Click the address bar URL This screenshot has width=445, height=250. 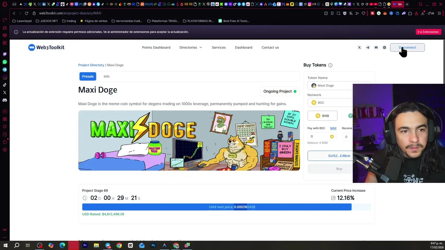70,13
